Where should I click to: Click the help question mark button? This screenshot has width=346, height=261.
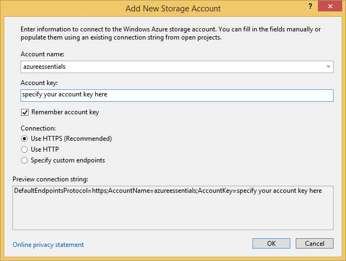coord(310,8)
